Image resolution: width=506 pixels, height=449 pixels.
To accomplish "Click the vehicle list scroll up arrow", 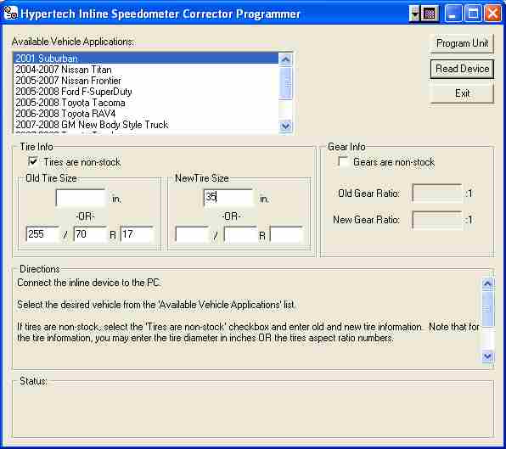I will [285, 59].
